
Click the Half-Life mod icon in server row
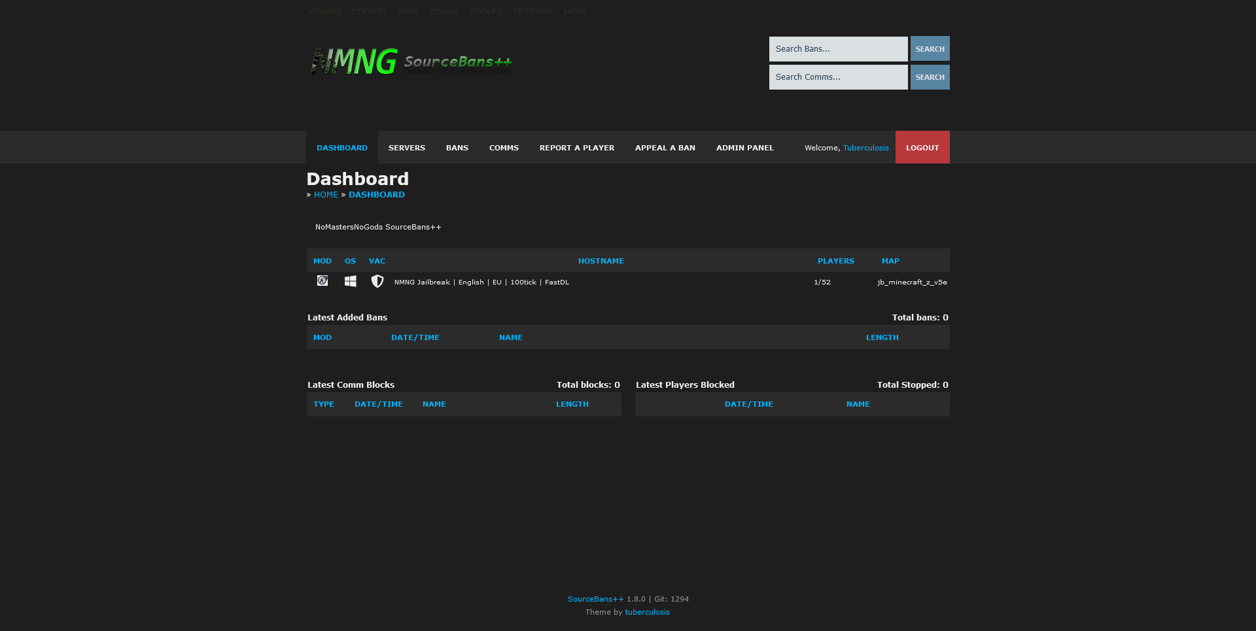pos(323,281)
